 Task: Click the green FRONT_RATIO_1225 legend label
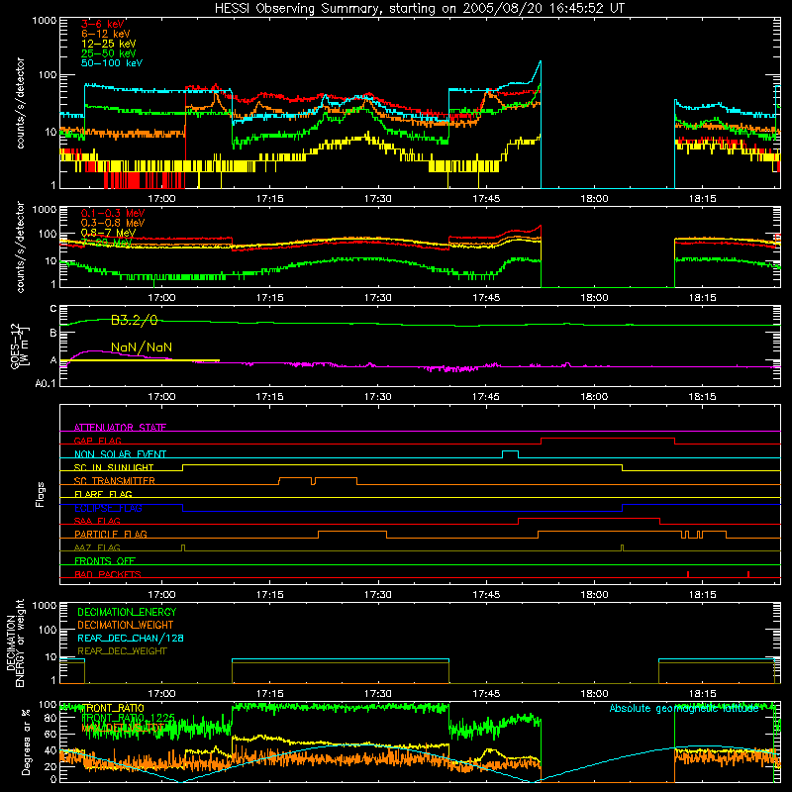pyautogui.click(x=128, y=718)
